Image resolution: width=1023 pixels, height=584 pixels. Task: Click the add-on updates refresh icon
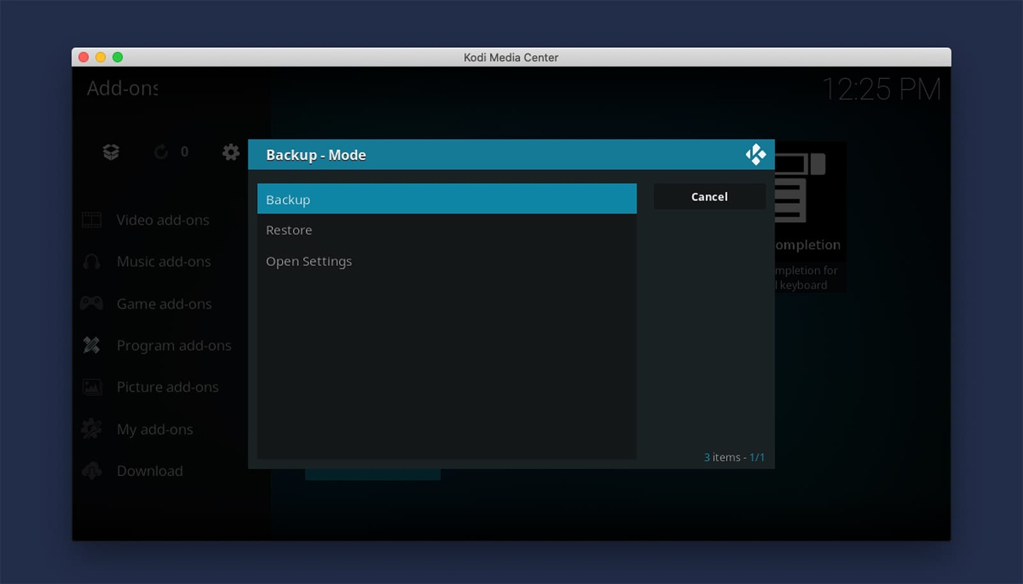[x=161, y=152]
